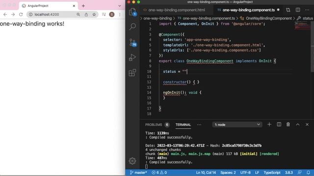Click the constructor() line in editor
The width and height of the screenshot is (314, 176).
tap(181, 82)
